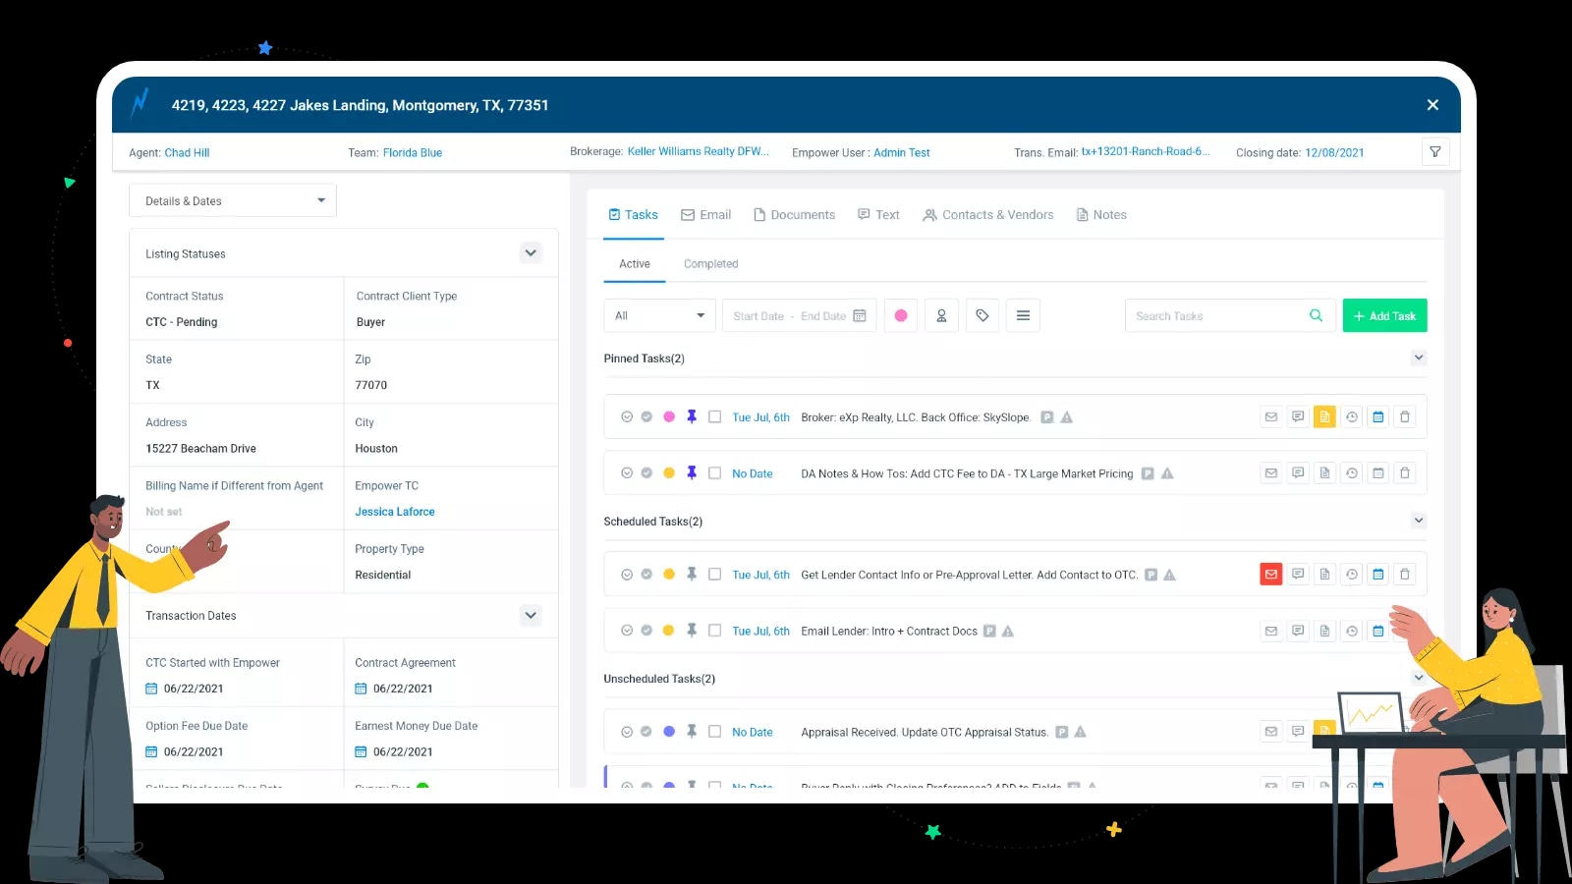Collapse the Scheduled Tasks group
Screen dimensions: 1572x884
1419,521
